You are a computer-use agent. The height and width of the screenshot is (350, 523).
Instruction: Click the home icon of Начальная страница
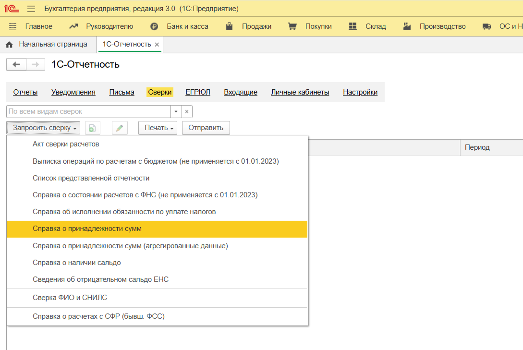9,44
